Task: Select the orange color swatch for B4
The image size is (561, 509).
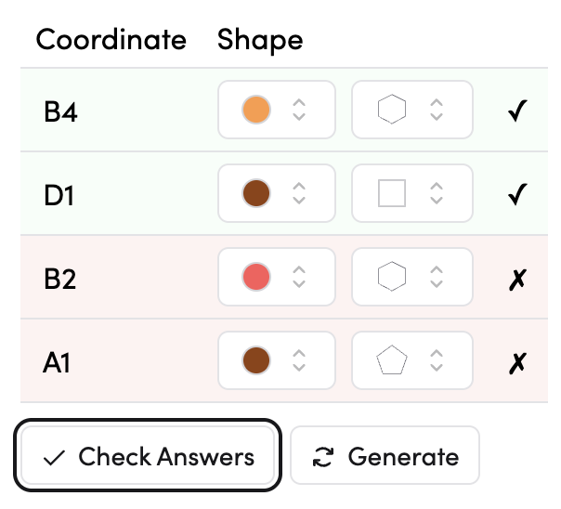Action: (x=255, y=111)
